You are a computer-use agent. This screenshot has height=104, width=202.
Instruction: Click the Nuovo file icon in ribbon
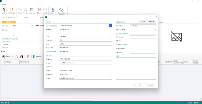3,10
